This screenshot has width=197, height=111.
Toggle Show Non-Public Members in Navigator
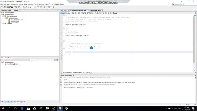11,101
